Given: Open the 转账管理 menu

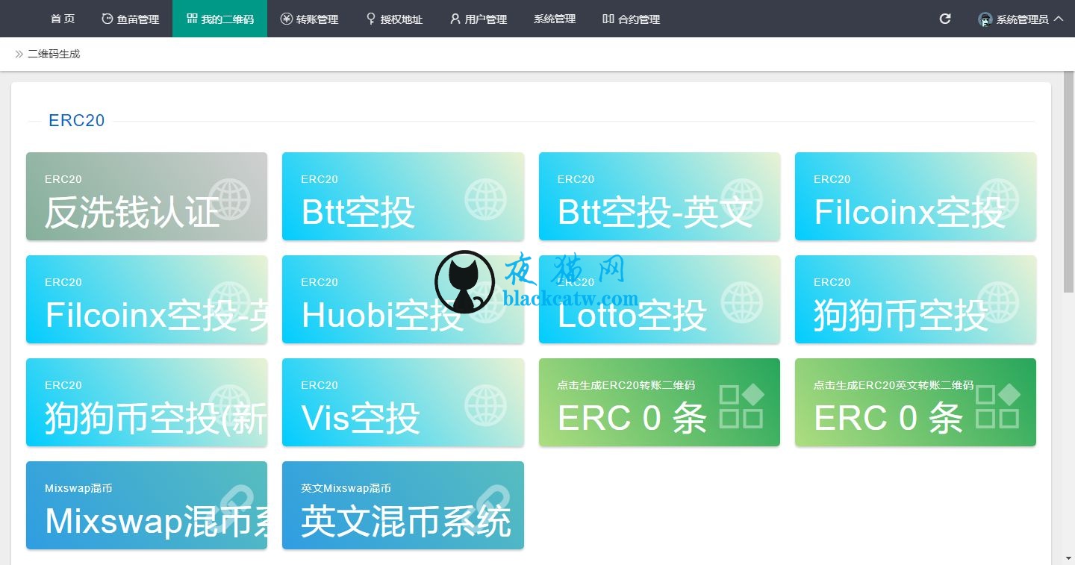Looking at the screenshot, I should (x=309, y=19).
